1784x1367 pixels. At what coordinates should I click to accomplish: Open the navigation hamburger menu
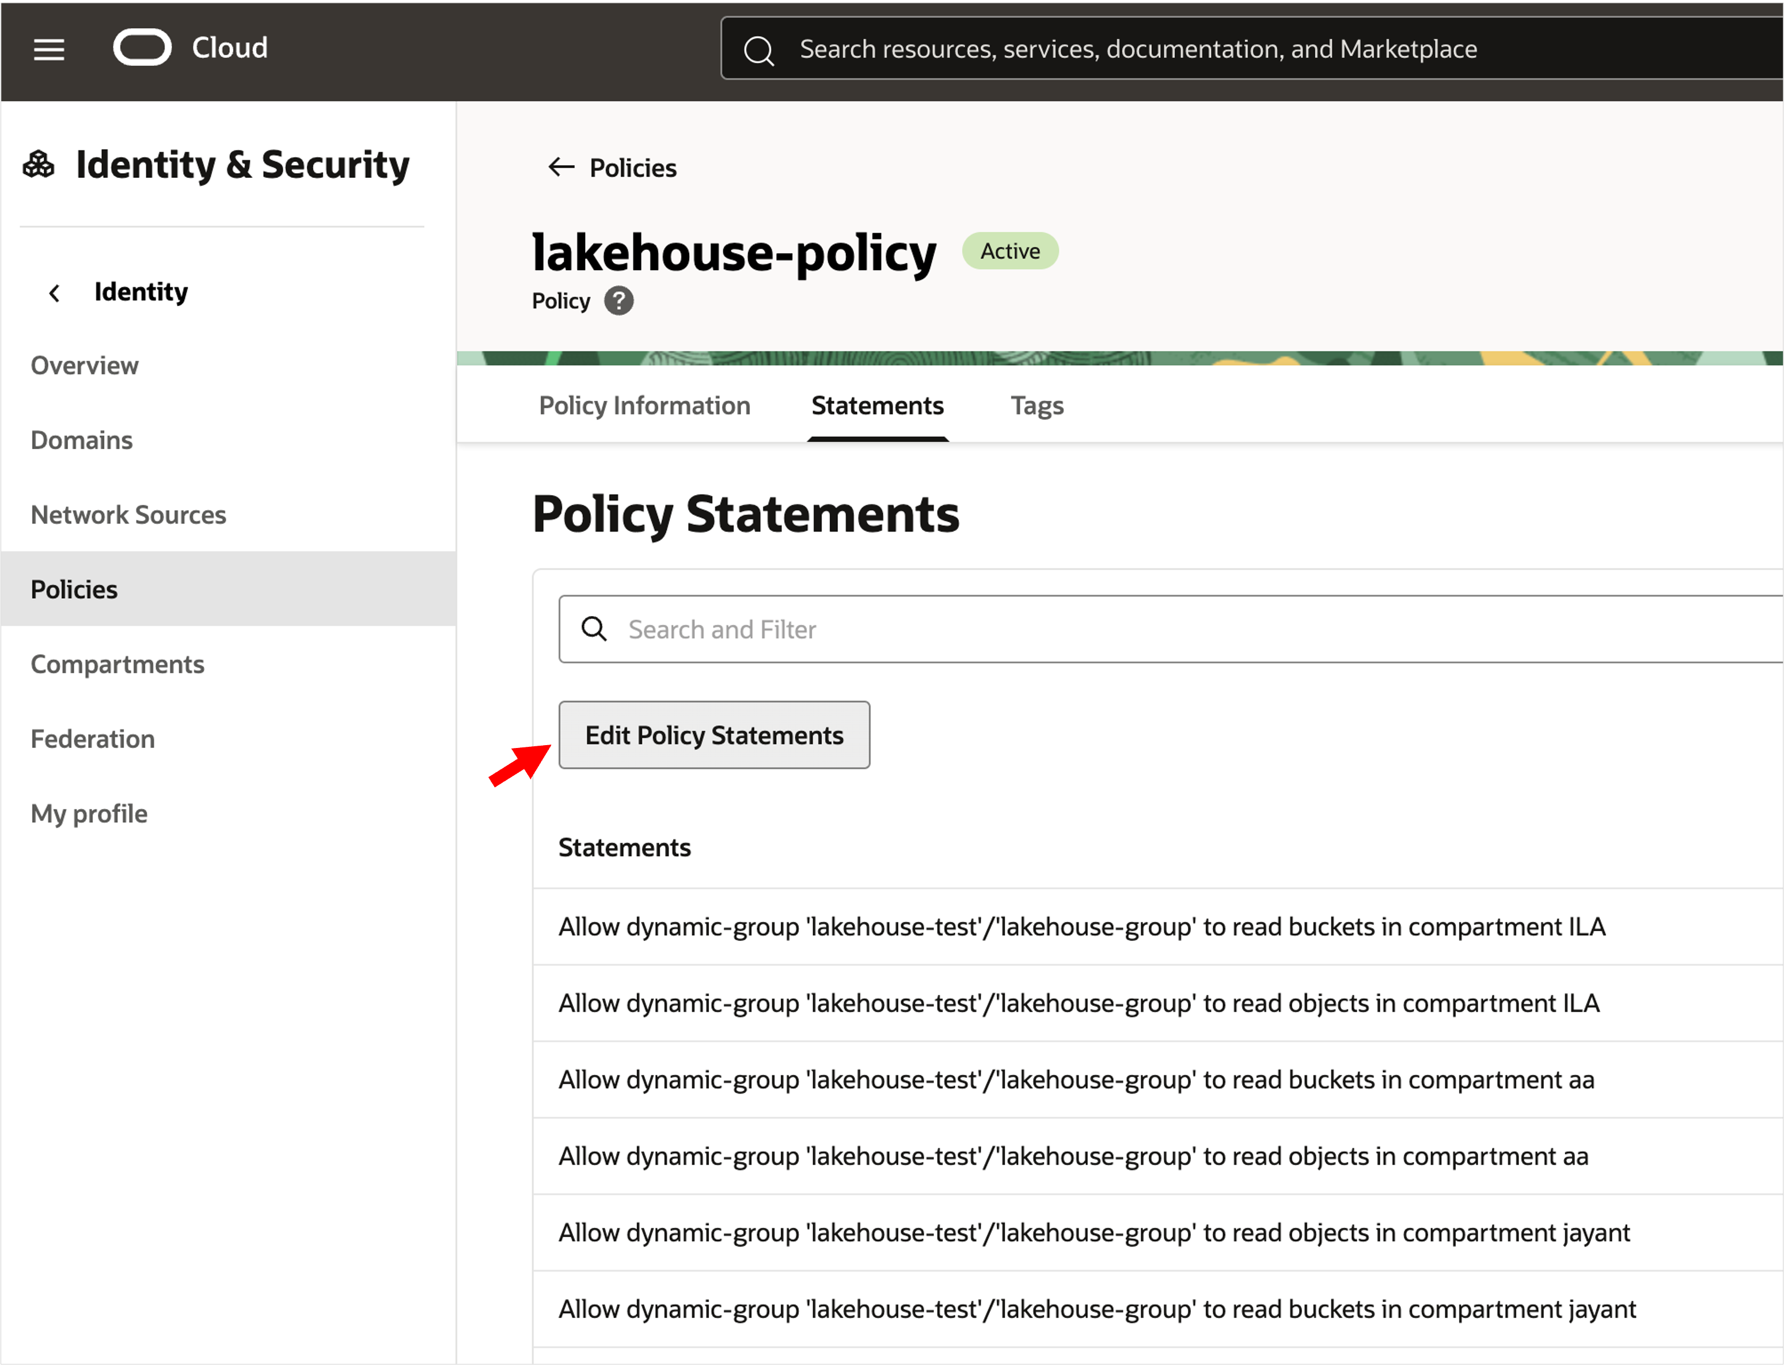(x=49, y=49)
